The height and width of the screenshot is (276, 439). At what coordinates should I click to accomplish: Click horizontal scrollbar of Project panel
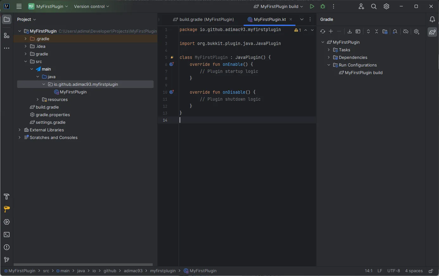pos(83,265)
